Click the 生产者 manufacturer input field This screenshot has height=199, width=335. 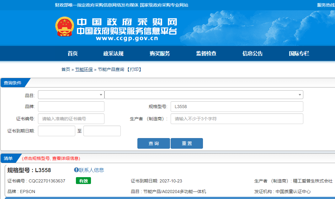pyautogui.click(x=237, y=119)
